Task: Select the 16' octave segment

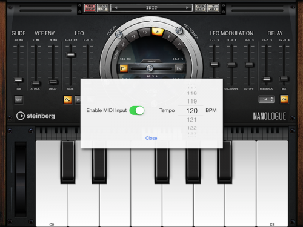Action: (145, 32)
